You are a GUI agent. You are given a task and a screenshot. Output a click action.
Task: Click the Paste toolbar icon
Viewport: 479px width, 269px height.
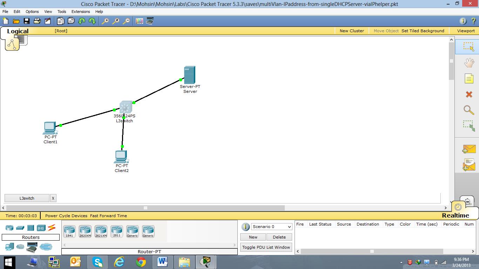[x=71, y=21]
